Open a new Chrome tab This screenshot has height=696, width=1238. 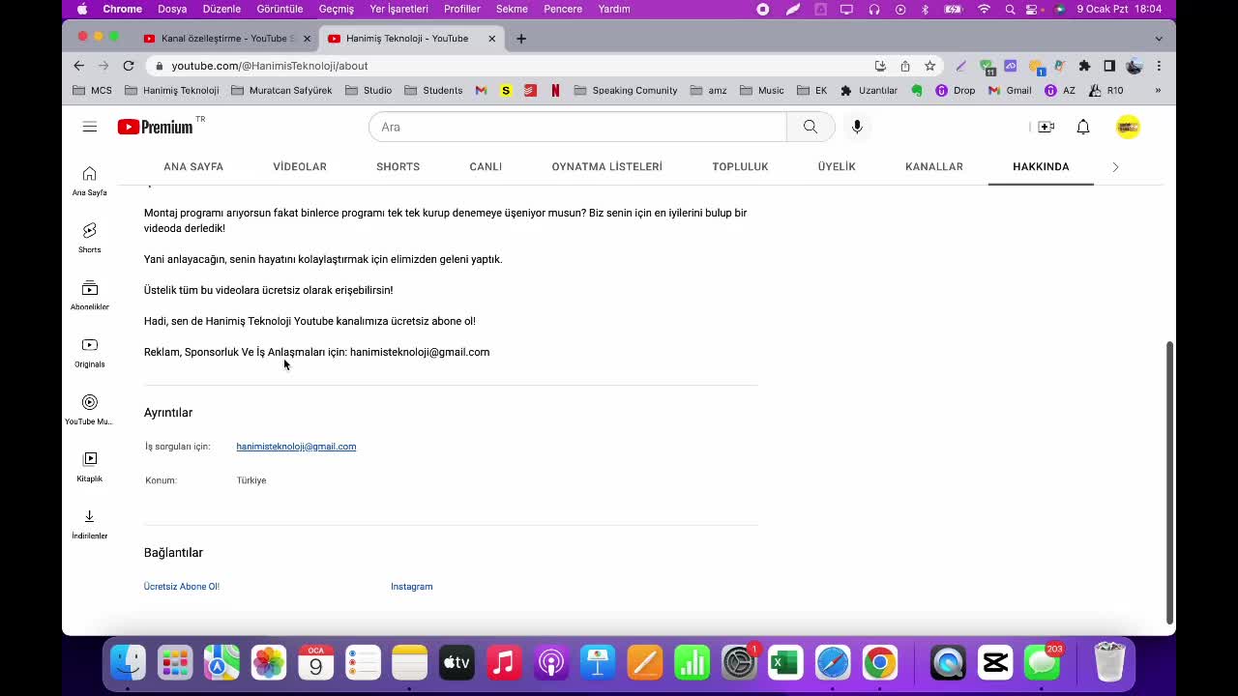521,39
